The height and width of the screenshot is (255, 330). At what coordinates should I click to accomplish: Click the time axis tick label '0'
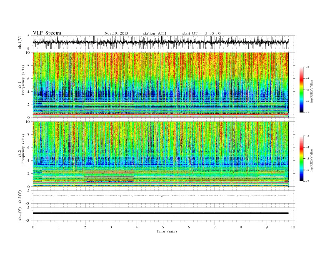click(33, 227)
